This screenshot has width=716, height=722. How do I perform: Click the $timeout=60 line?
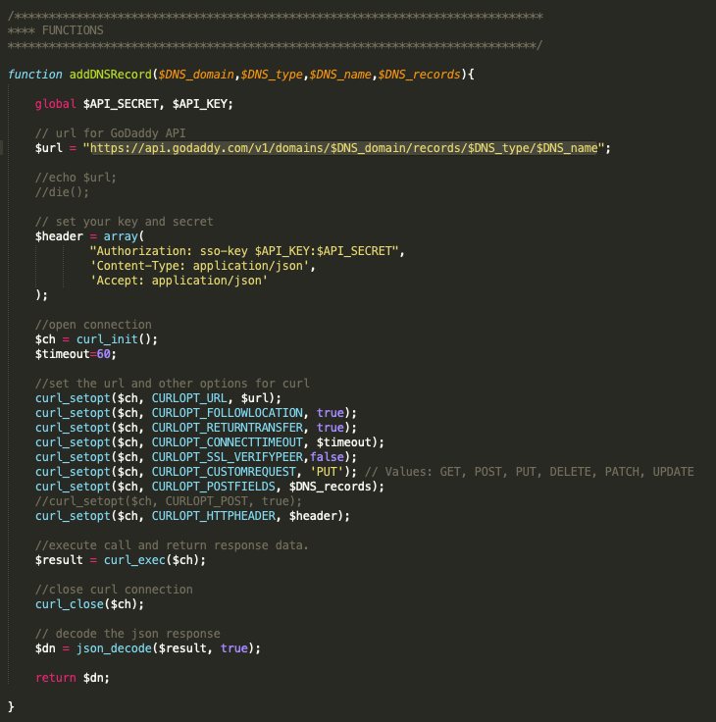tap(76, 354)
